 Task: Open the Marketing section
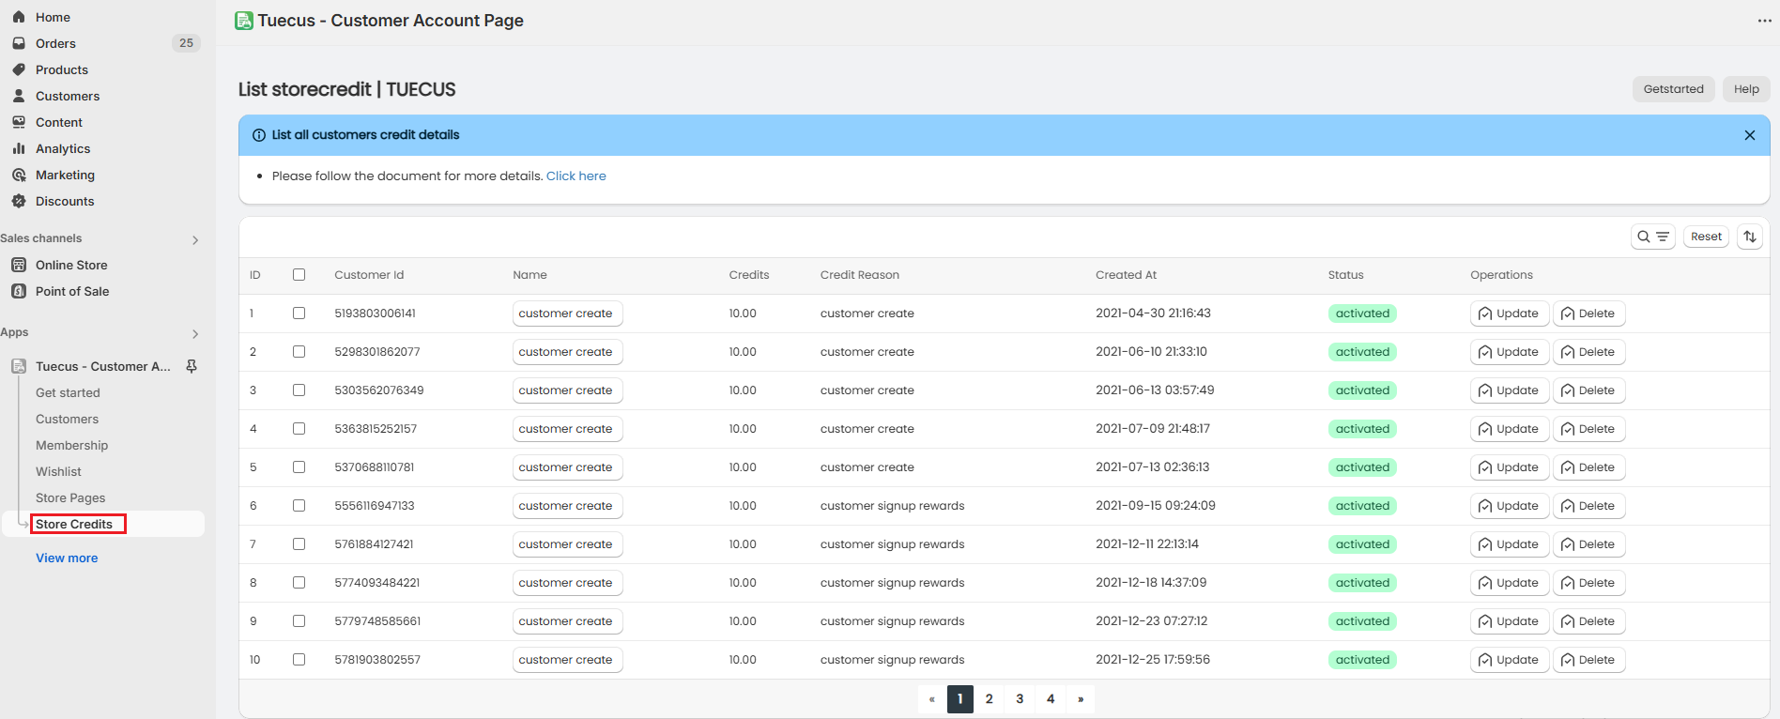(65, 175)
